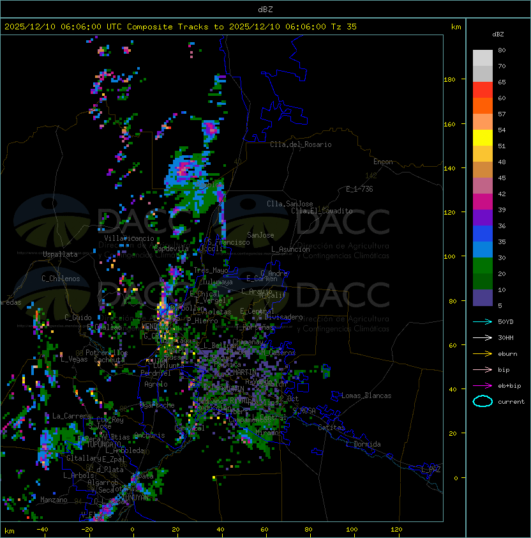Click the 'Manzano' map label
The image size is (531, 538).
tap(54, 500)
